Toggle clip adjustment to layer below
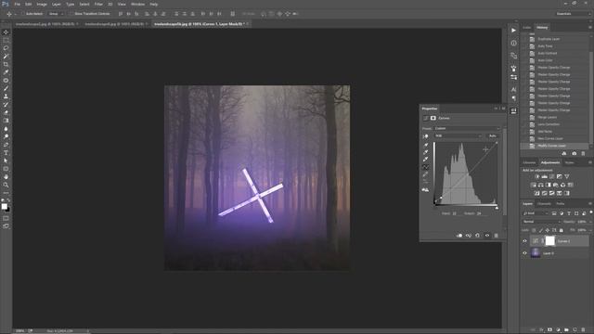Screen dimensions: 594x334 tap(459, 236)
